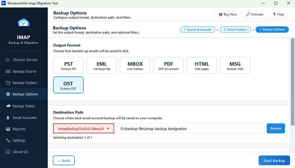Click the Backup Status cloud icon
Screen dimensions: 295x168
(8, 106)
